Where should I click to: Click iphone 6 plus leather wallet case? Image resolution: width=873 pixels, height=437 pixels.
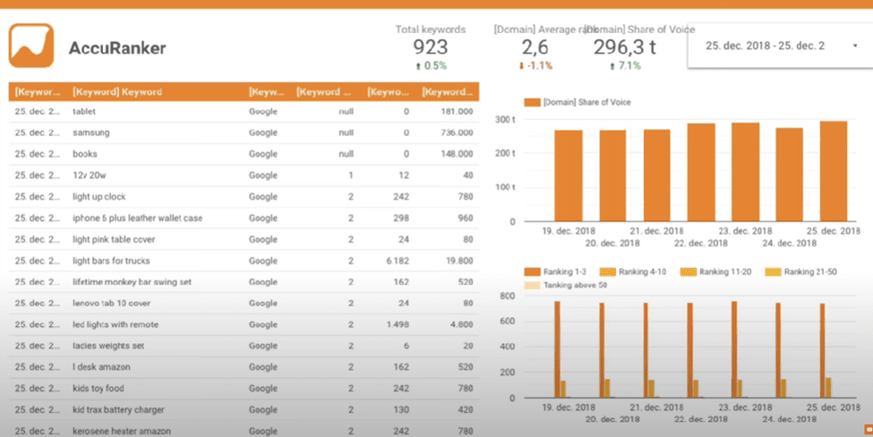[138, 218]
